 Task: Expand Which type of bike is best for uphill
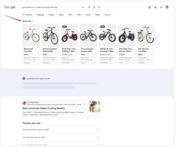point(61,129)
